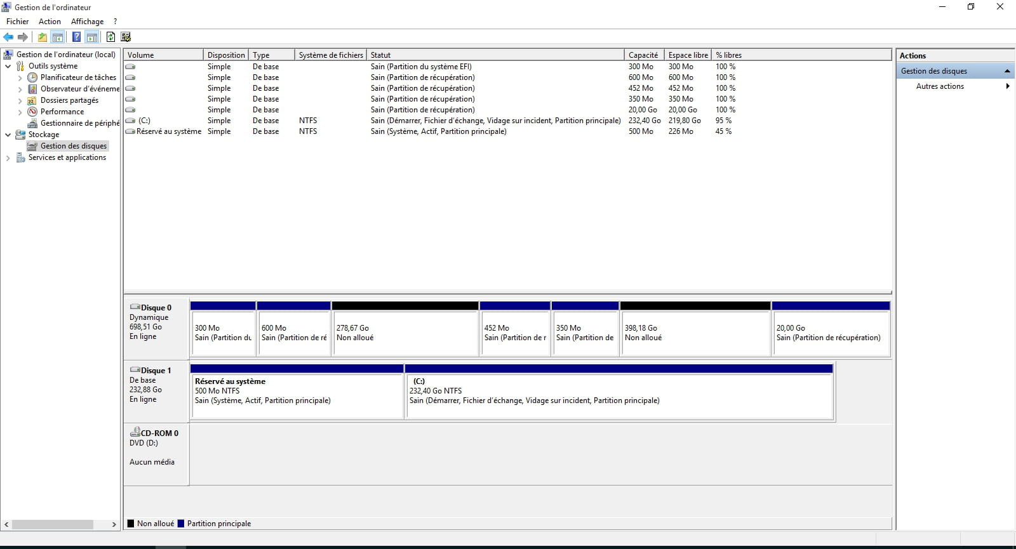Click the Refresh toolbar icon

point(110,37)
